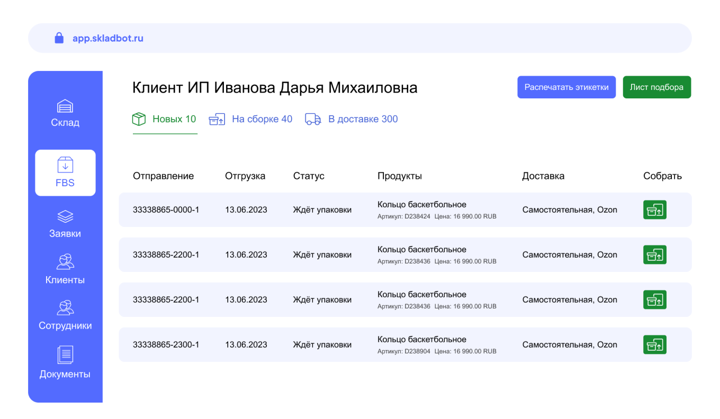Open the Заявки panel
720x419 pixels.
(x=65, y=224)
